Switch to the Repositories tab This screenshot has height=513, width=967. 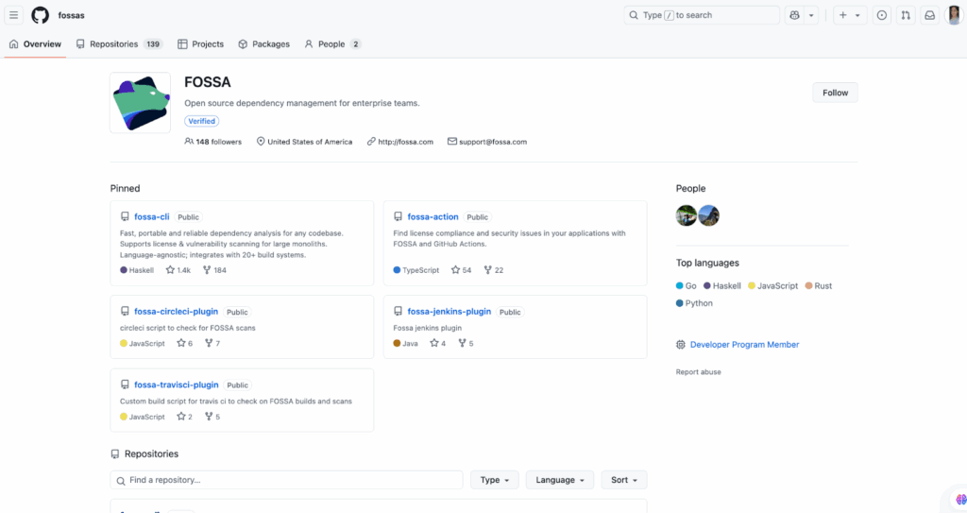[x=119, y=43]
